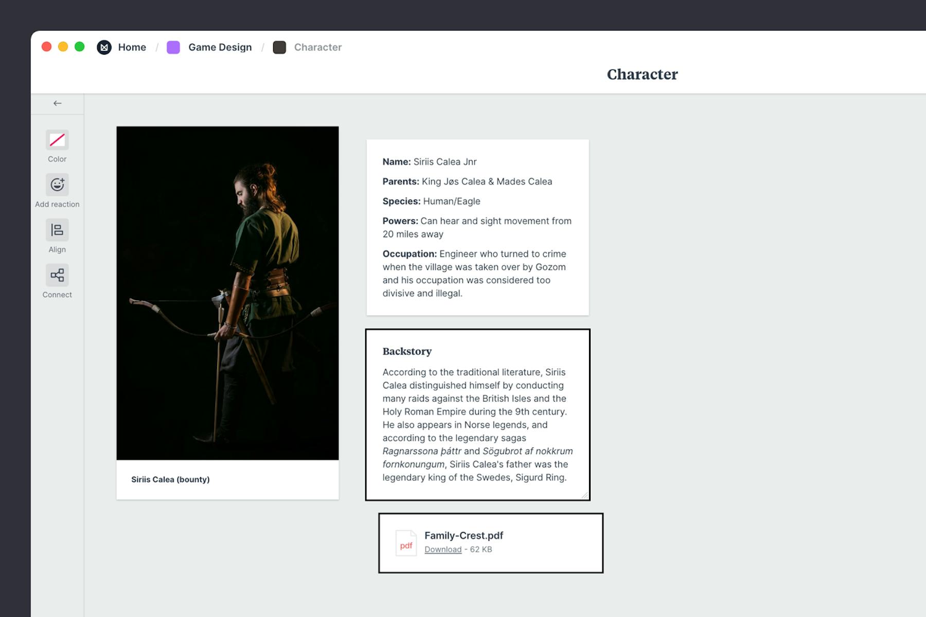Screen dimensions: 926x617
Task: Click the Download link under Family-Crest.pdf
Action: pos(442,549)
